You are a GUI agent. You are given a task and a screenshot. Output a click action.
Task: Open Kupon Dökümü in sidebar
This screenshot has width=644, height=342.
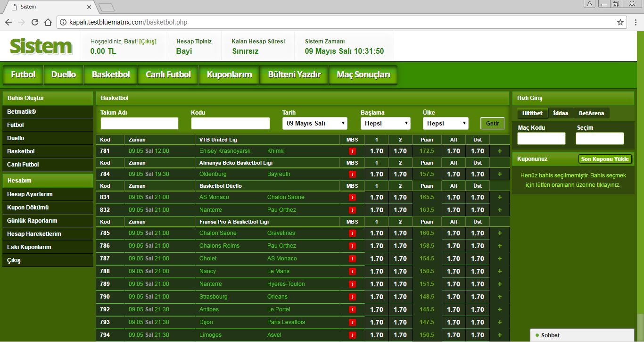tap(48, 208)
